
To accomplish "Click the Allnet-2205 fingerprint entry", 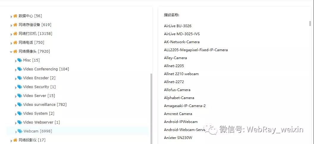I will 174,66.
